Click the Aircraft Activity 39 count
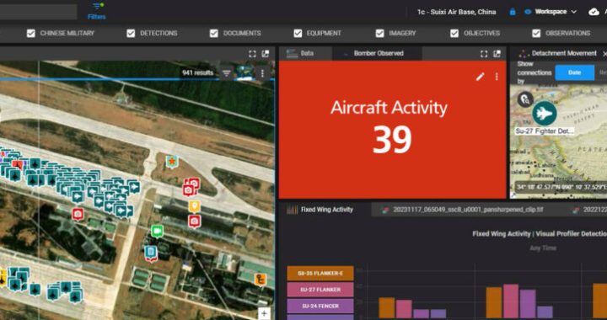 pos(392,140)
